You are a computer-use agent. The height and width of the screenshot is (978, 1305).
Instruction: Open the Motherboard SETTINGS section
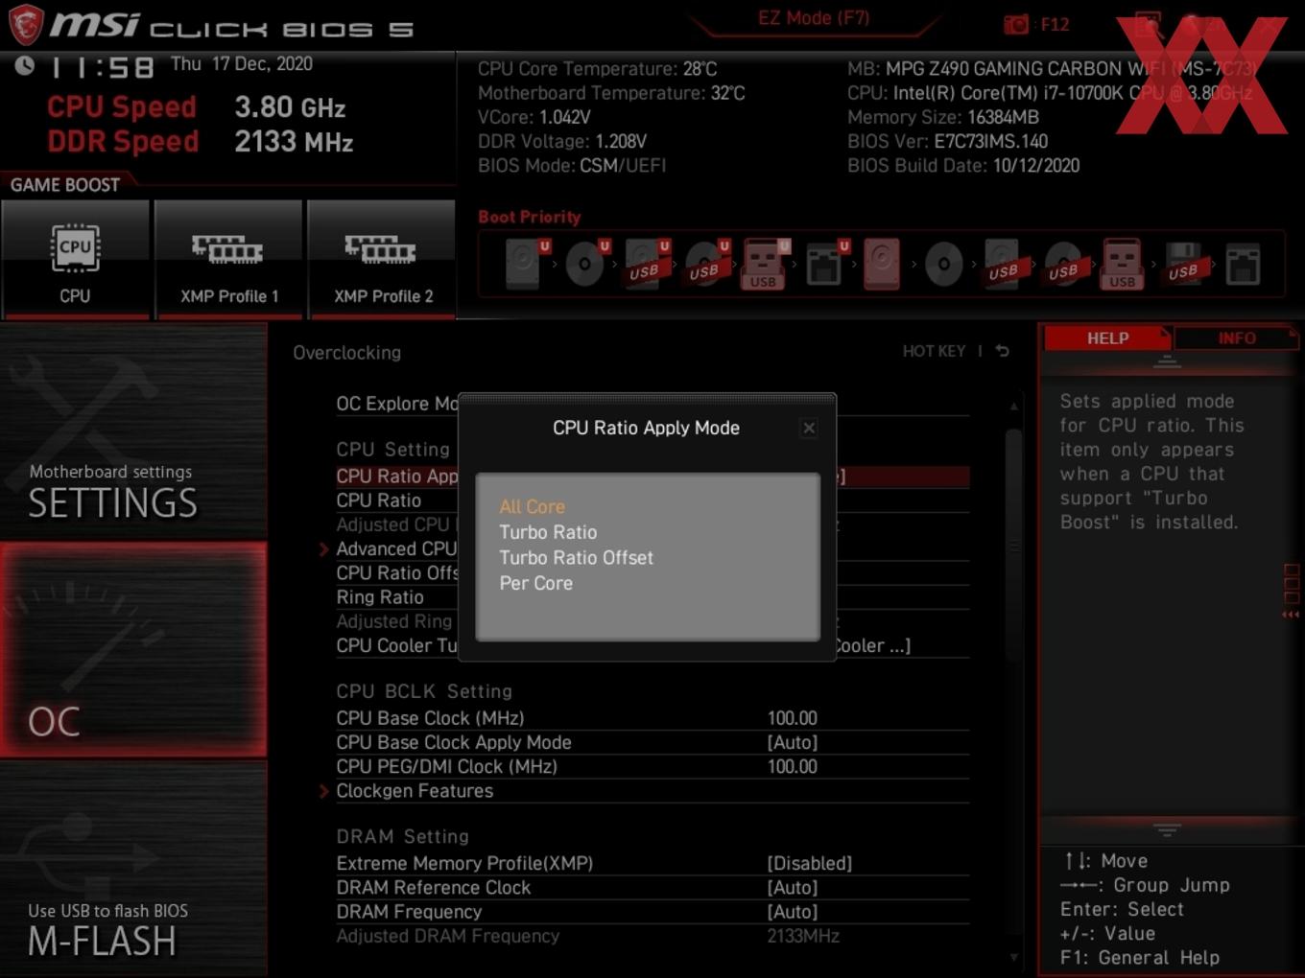click(133, 431)
